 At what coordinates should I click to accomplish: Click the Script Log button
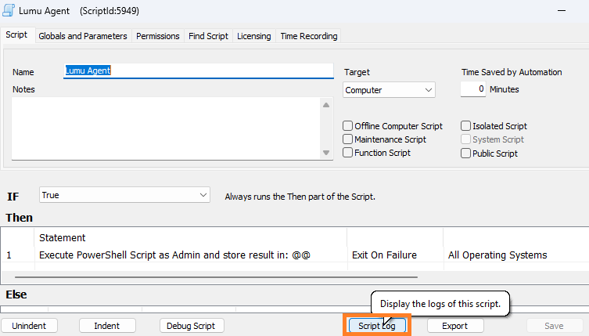click(x=375, y=326)
